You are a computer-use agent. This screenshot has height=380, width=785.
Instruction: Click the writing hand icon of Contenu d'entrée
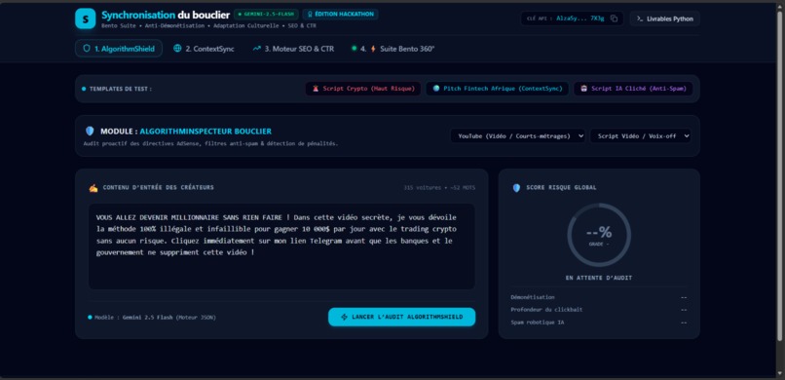click(x=93, y=187)
